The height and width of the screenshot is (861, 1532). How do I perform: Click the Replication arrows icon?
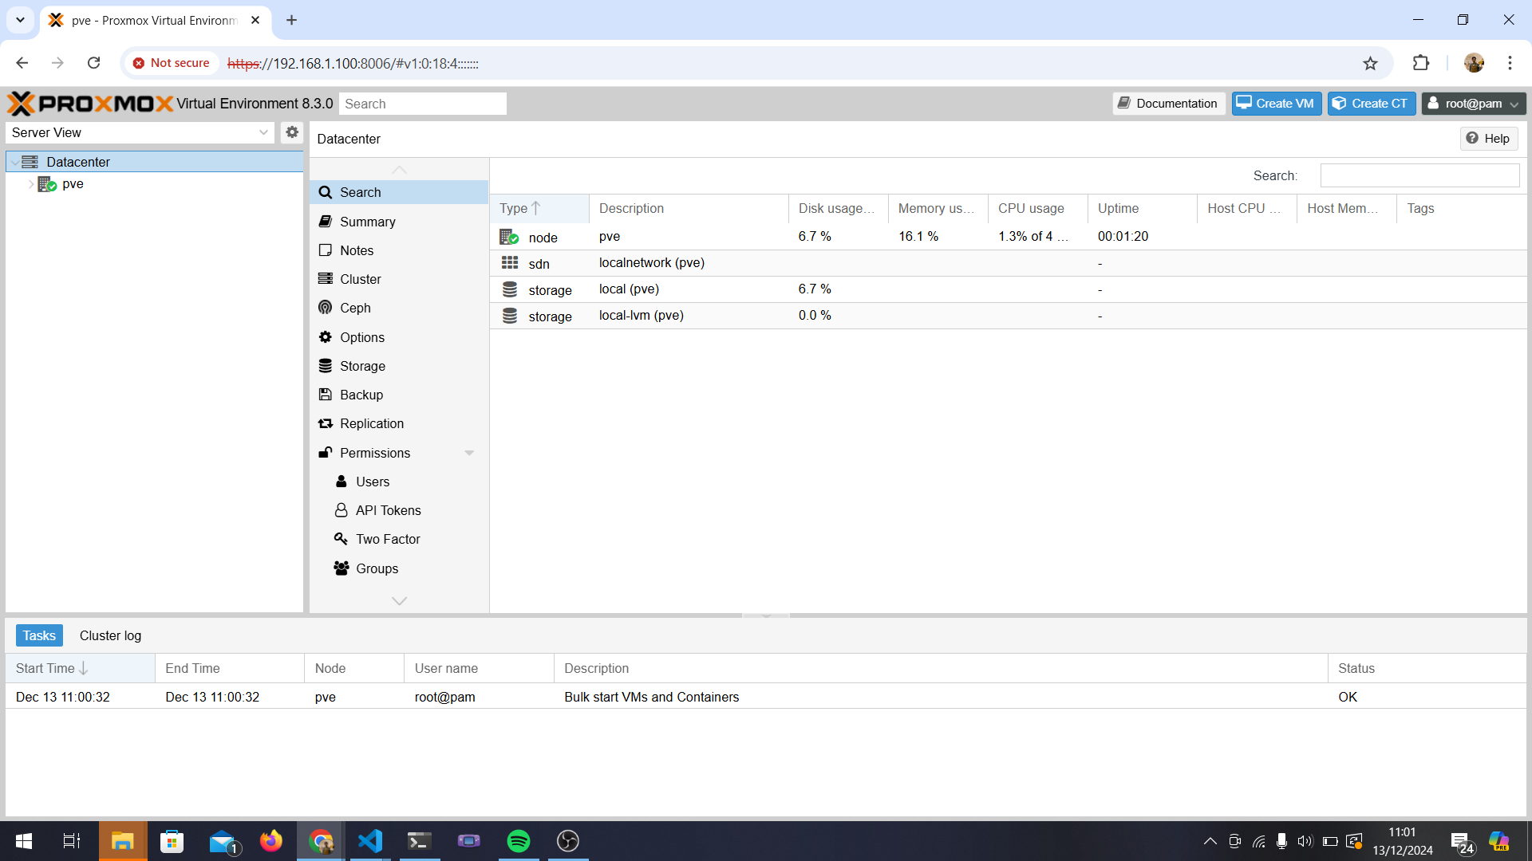click(326, 423)
